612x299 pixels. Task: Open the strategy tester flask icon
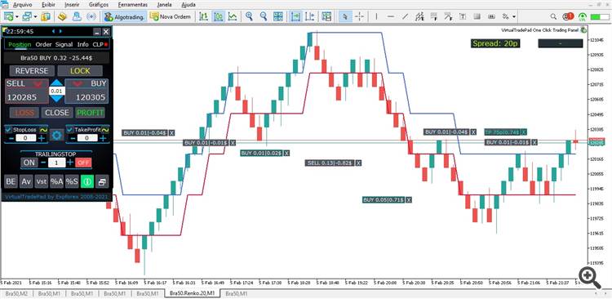[77, 16]
